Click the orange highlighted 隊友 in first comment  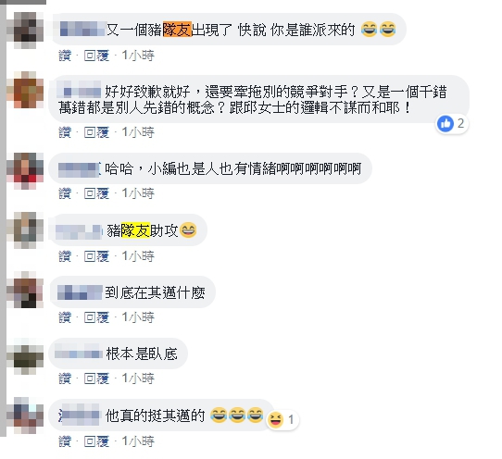coord(177,30)
